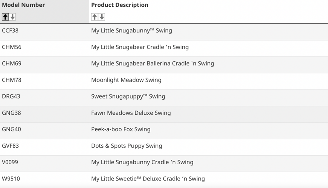
Task: Sort Model Number column descending
Action: (12, 17)
